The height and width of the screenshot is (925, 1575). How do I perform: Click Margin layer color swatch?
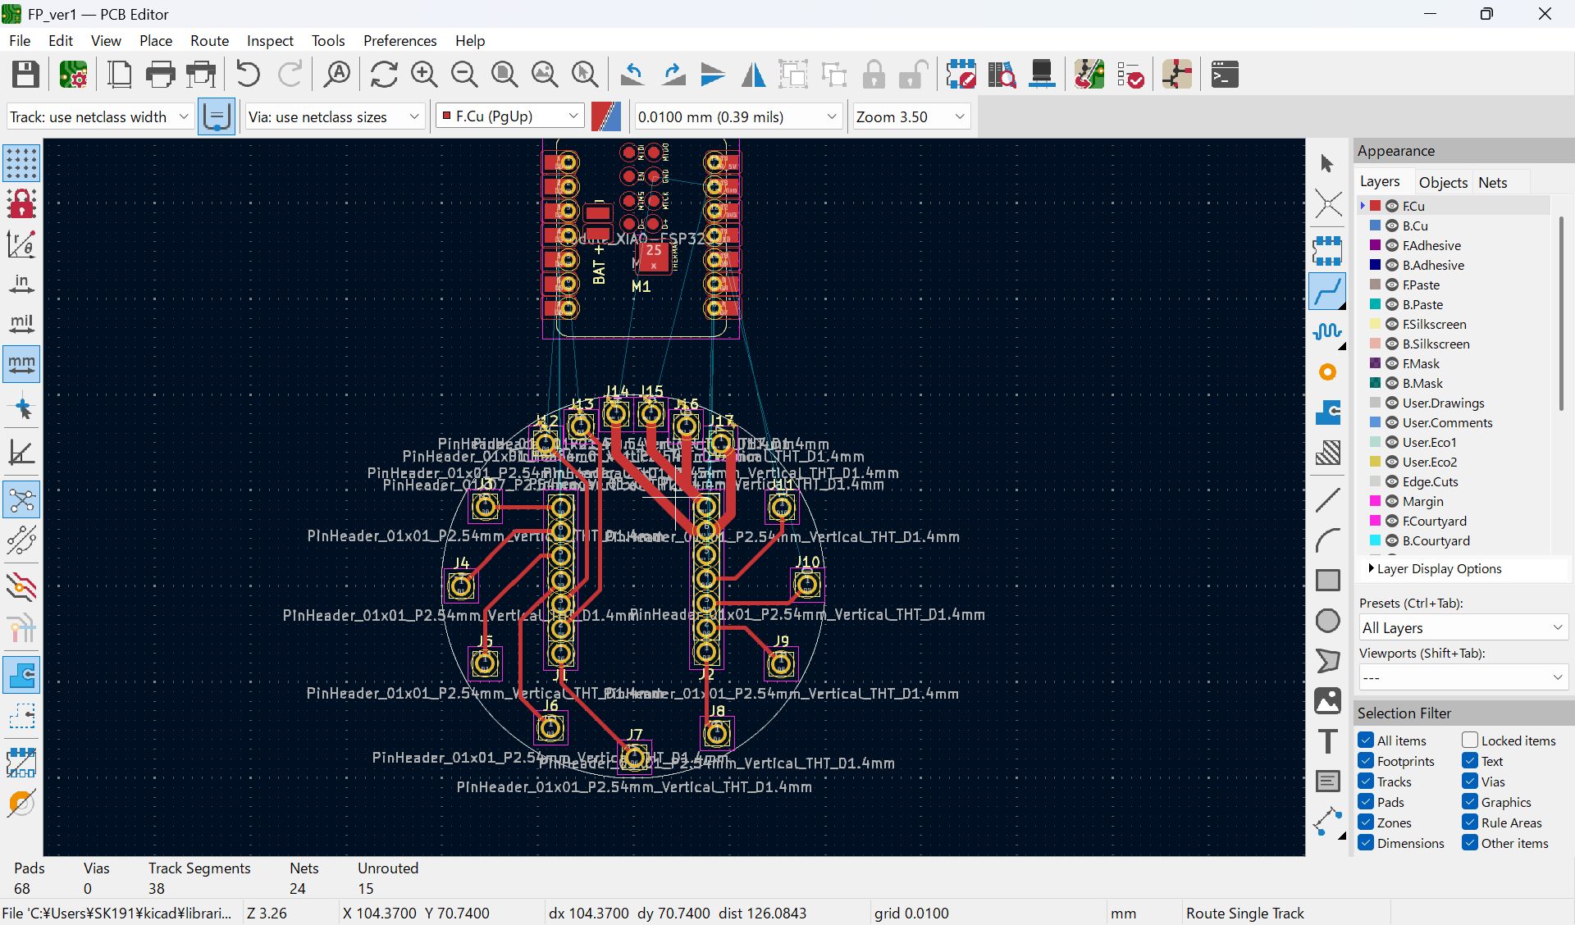click(1376, 501)
